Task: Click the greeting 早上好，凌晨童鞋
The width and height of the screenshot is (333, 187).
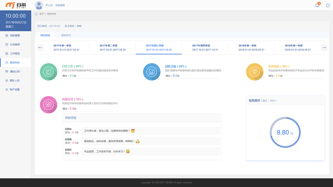Action: (x=55, y=5)
